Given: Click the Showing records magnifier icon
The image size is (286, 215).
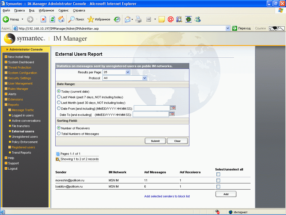Looking at the screenshot, I should click(58, 159).
